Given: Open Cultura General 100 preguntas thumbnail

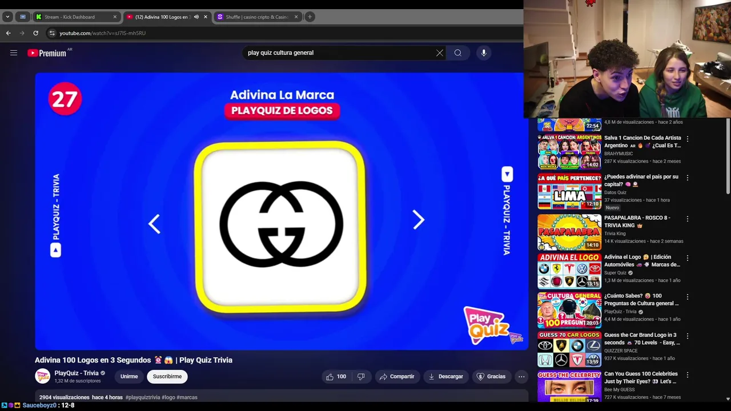Looking at the screenshot, I should [x=569, y=310].
